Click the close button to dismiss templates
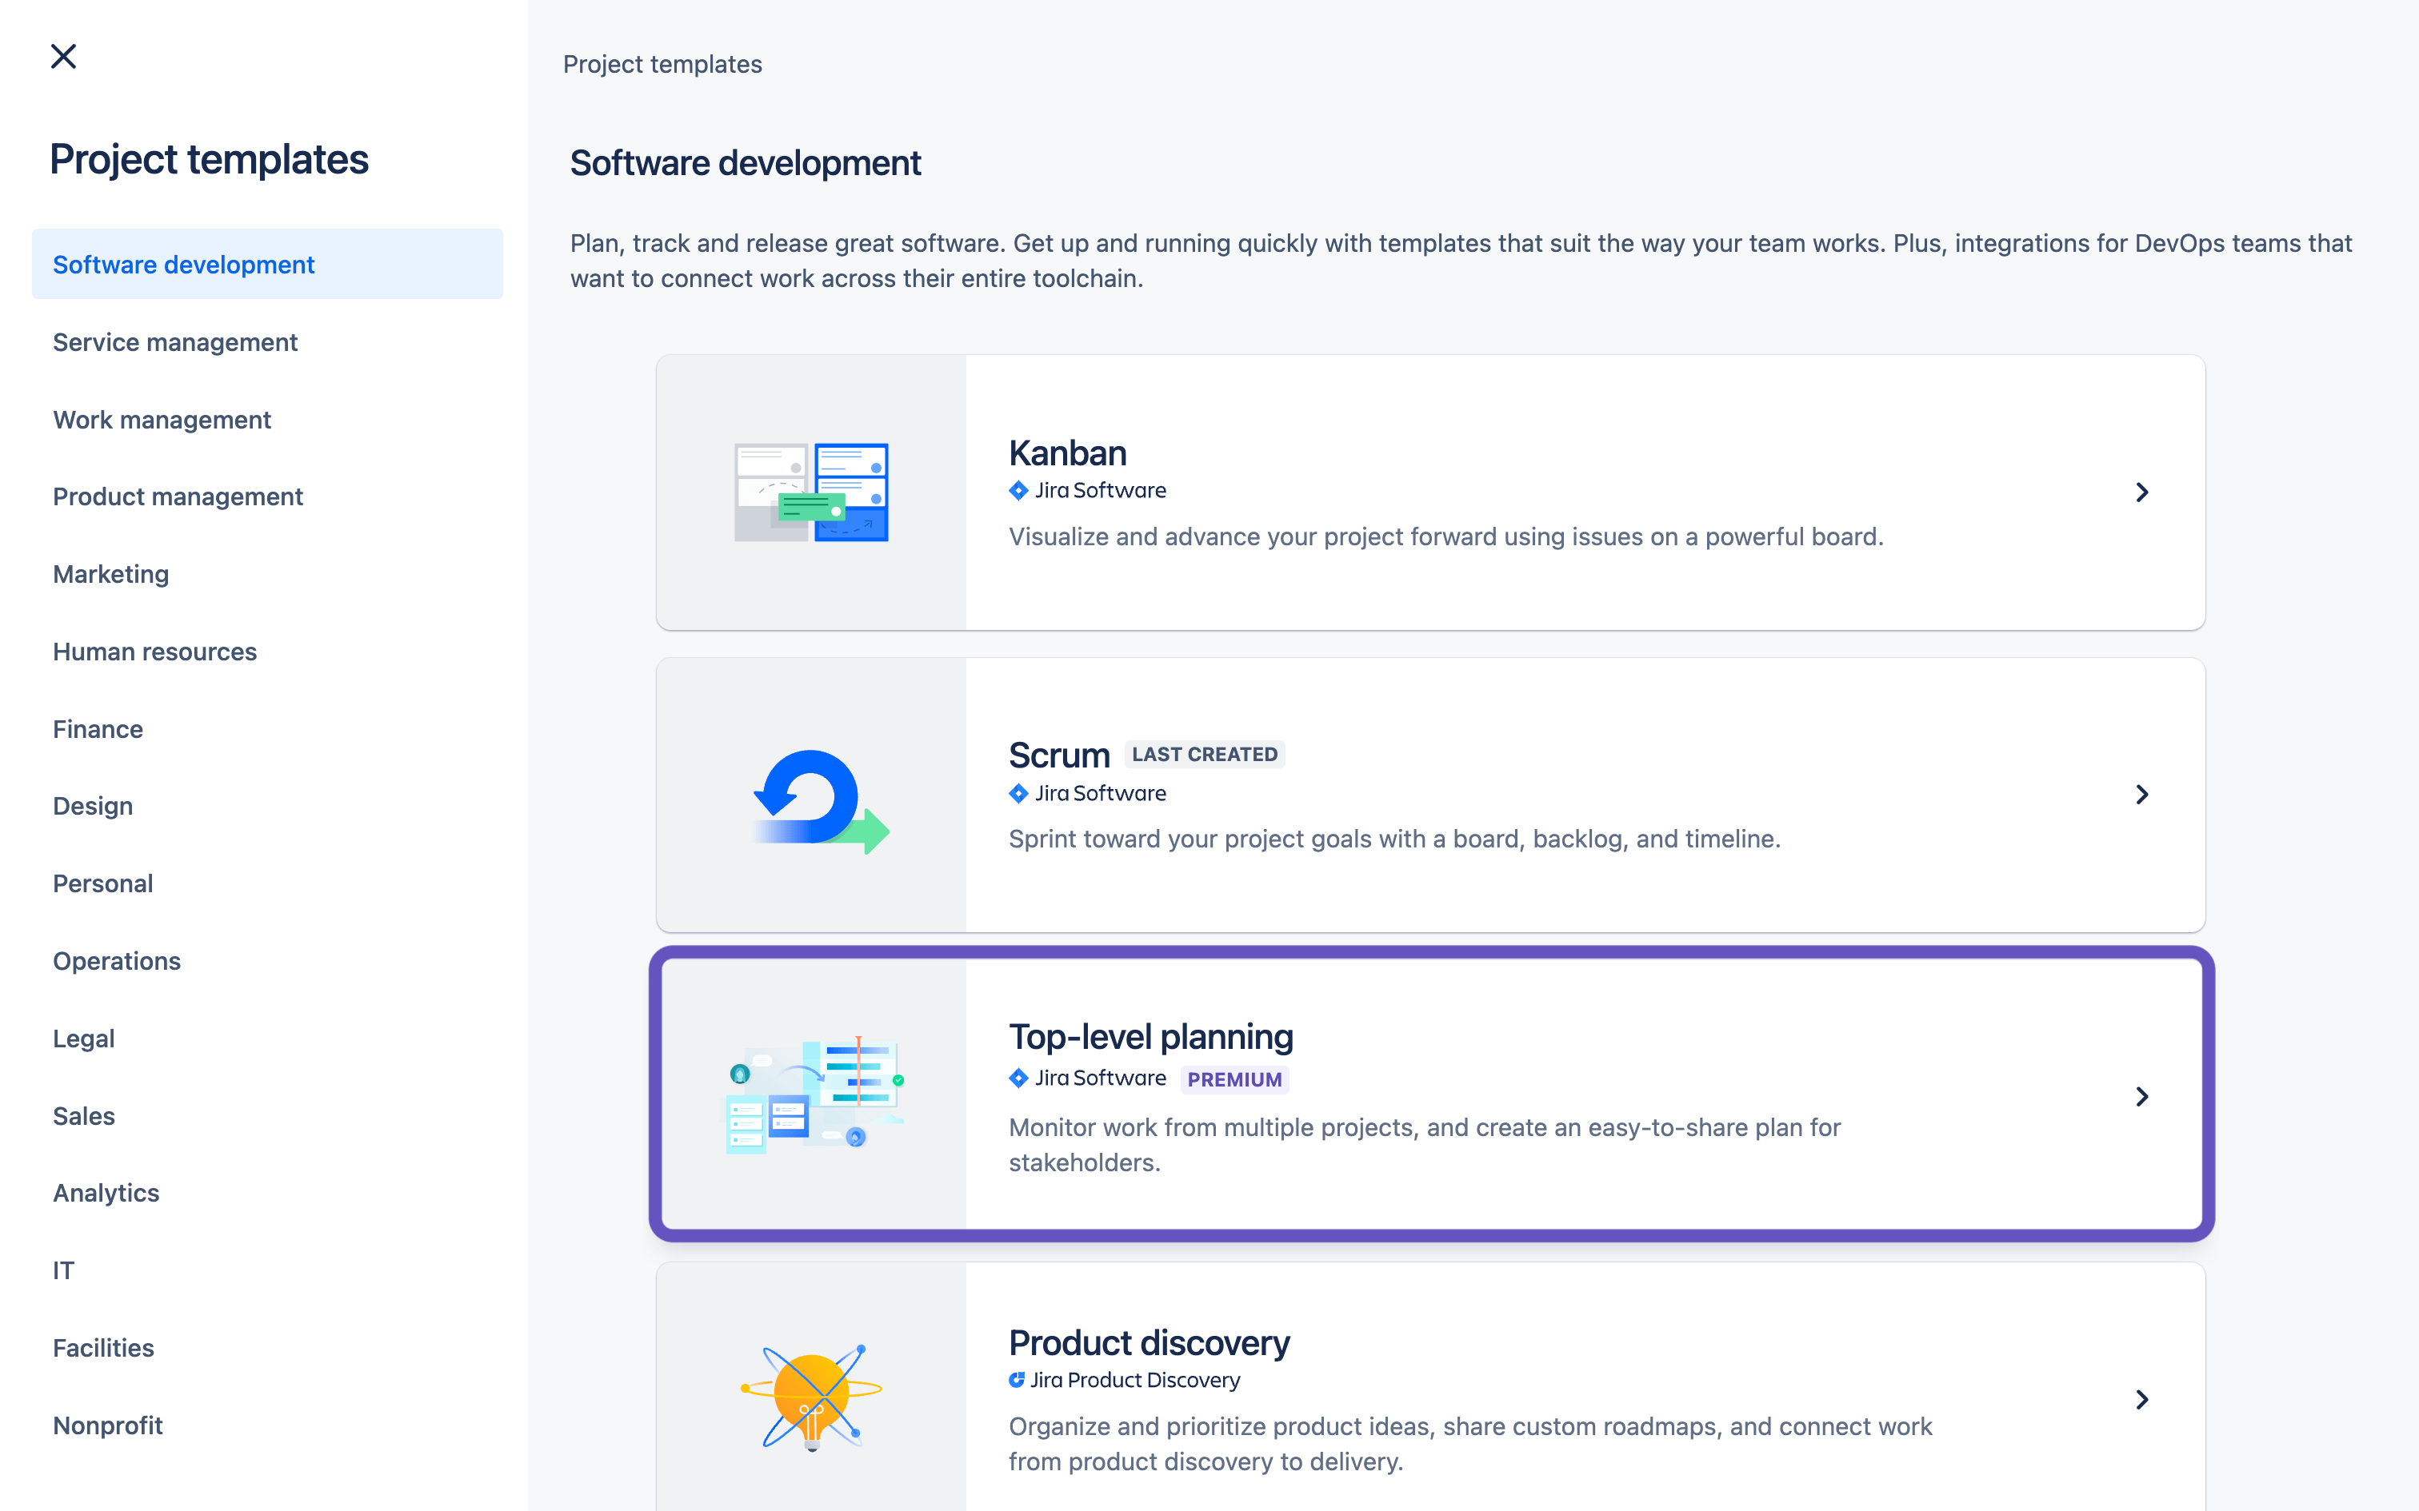This screenshot has width=2419, height=1511. coord(62,56)
